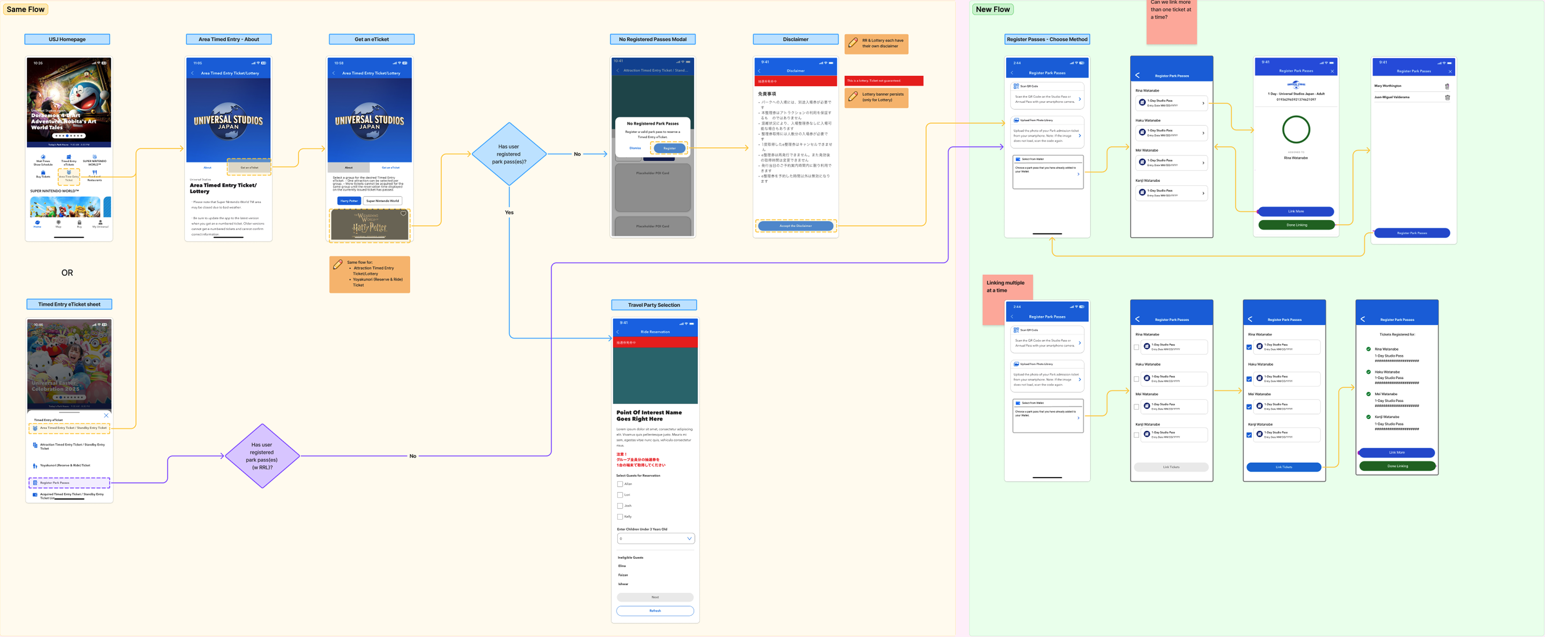Click the pencil icon on the 'Same flow for' note
Screen dimensions: 1545x637
(338, 264)
